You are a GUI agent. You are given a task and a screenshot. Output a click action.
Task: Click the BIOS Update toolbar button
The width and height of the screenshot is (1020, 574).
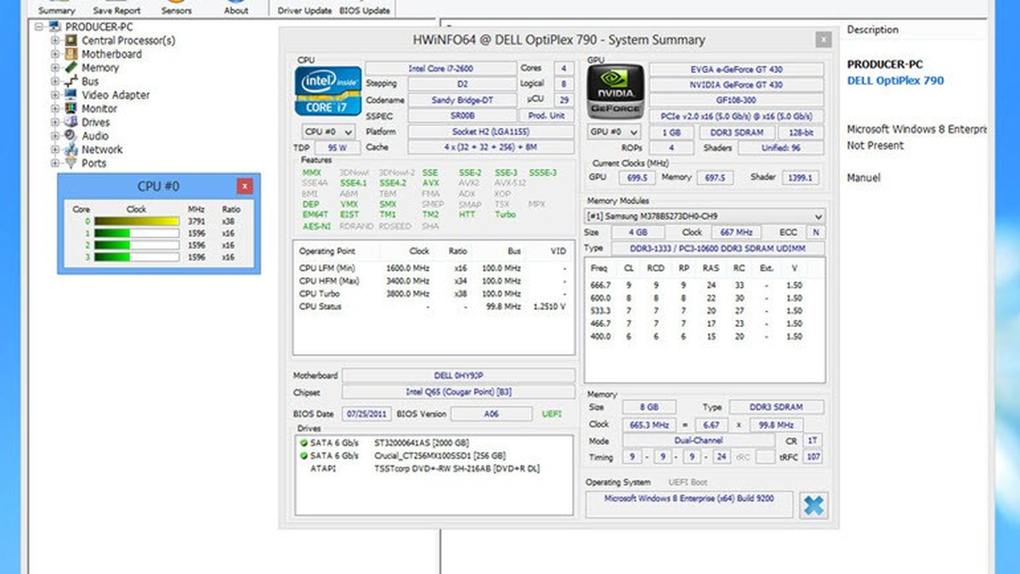click(x=365, y=8)
